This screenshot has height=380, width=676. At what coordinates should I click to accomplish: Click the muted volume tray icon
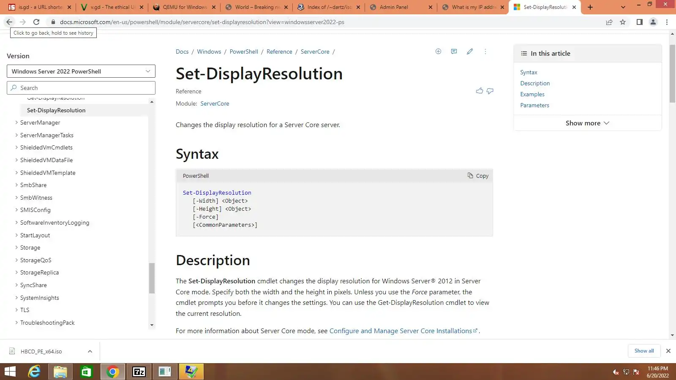point(616,372)
